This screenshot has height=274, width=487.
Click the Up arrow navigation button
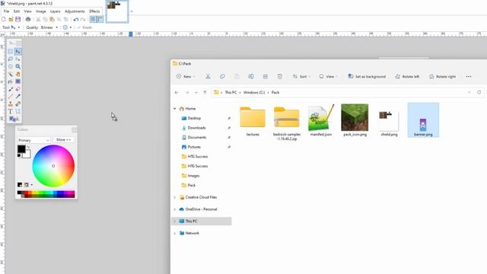(205, 93)
